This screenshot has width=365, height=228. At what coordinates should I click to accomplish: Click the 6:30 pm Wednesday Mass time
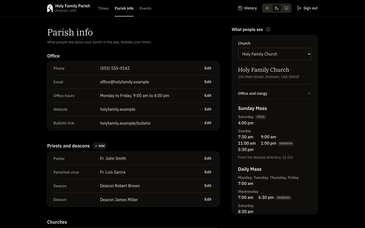pos(266,197)
